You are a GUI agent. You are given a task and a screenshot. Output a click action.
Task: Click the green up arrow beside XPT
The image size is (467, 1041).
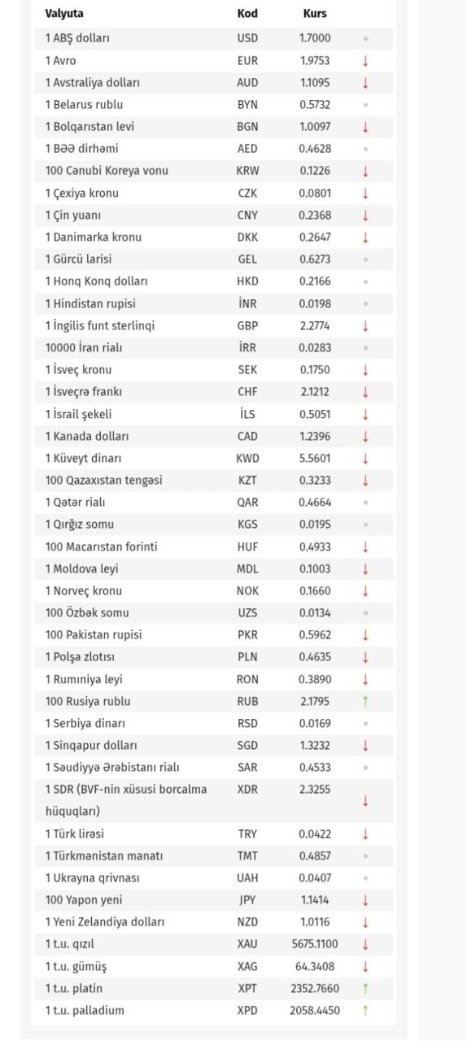[365, 988]
